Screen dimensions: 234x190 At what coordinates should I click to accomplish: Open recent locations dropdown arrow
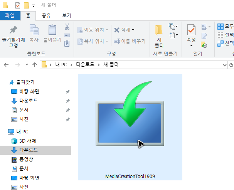point(27,65)
